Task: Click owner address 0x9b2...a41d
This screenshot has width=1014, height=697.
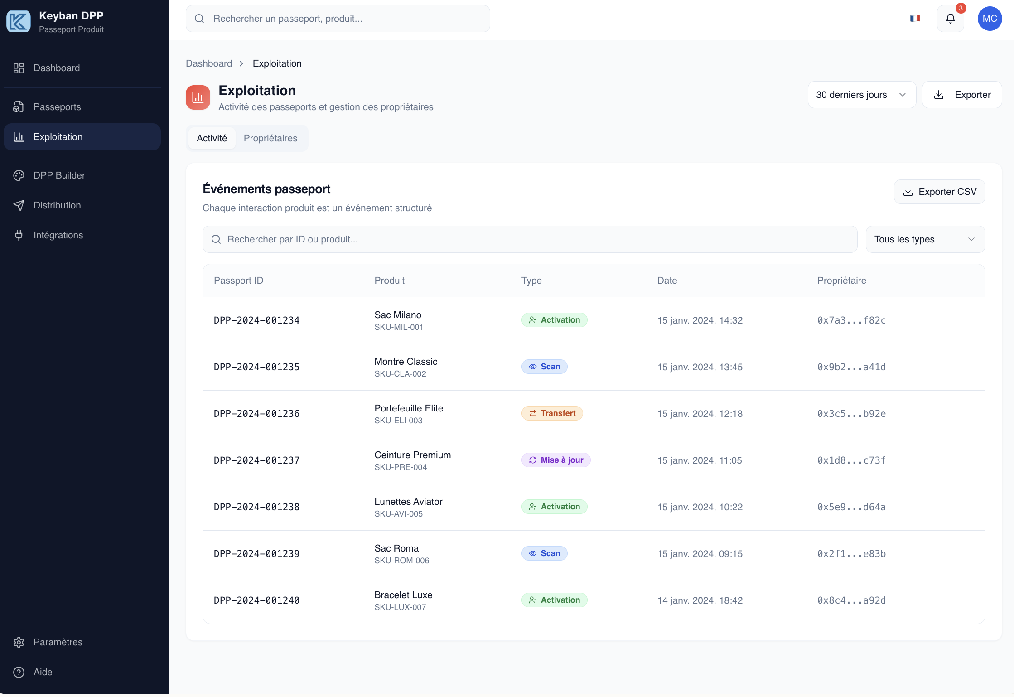Action: 851,367
